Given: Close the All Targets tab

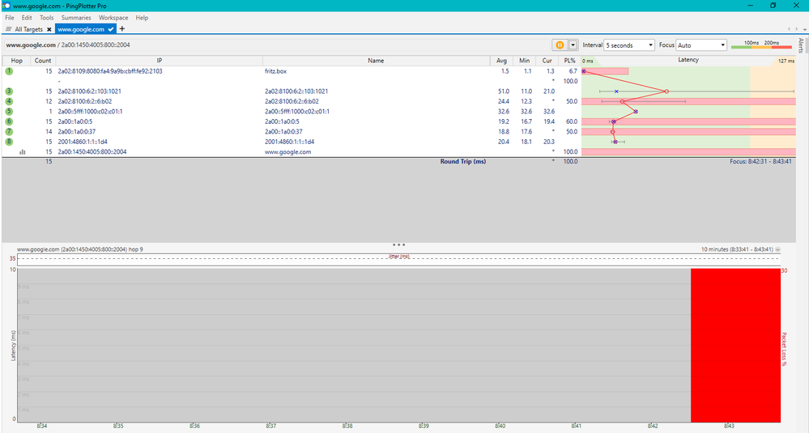Looking at the screenshot, I should pos(49,29).
